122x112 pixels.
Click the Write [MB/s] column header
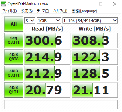[95, 29]
